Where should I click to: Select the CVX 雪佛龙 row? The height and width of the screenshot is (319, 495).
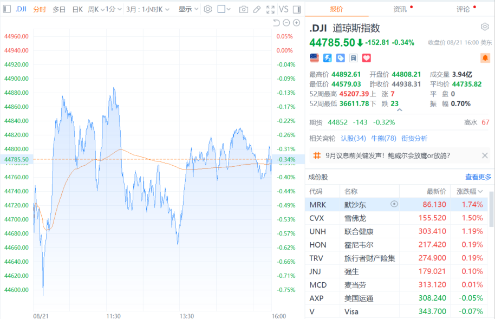tap(396, 218)
